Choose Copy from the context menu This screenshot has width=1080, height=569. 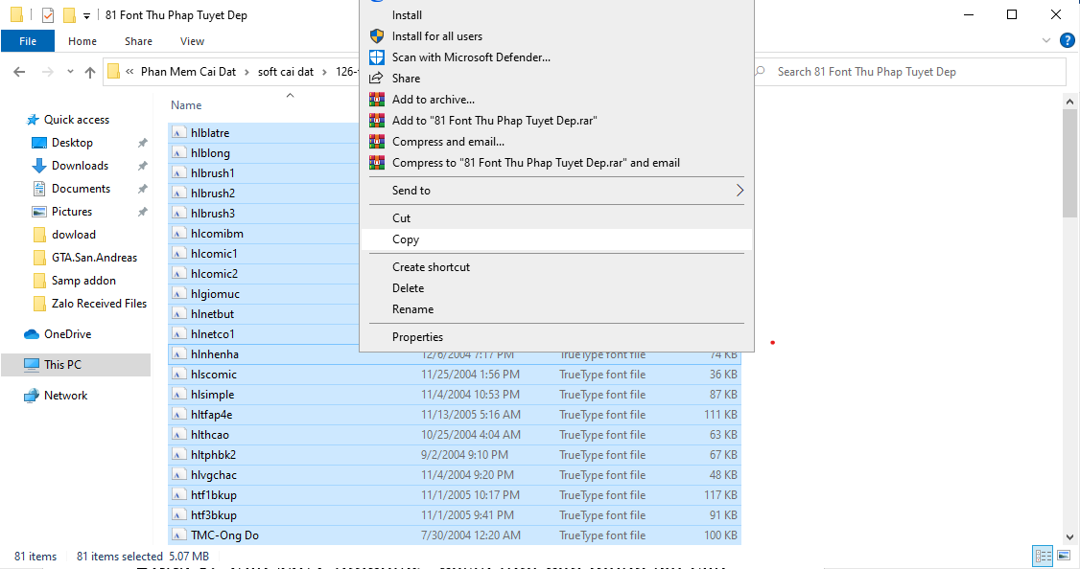tap(406, 239)
